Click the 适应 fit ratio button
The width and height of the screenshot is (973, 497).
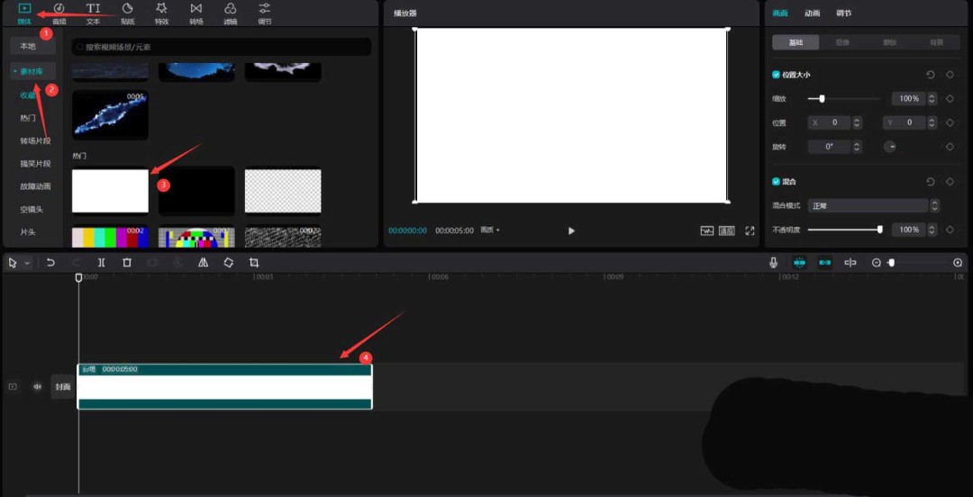click(727, 230)
